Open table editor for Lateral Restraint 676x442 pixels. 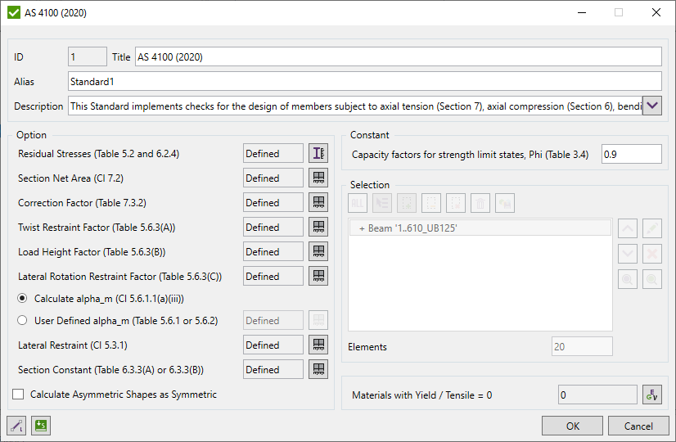(318, 345)
